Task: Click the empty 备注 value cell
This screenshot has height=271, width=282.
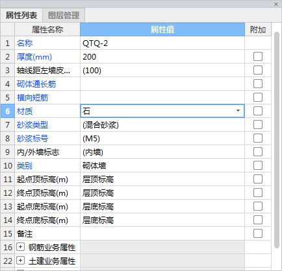Action: pyautogui.click(x=162, y=234)
